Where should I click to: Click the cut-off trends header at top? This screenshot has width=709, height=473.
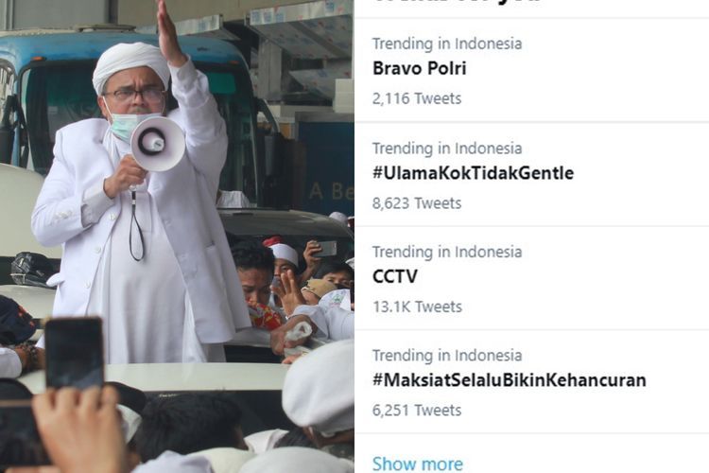[457, 1]
